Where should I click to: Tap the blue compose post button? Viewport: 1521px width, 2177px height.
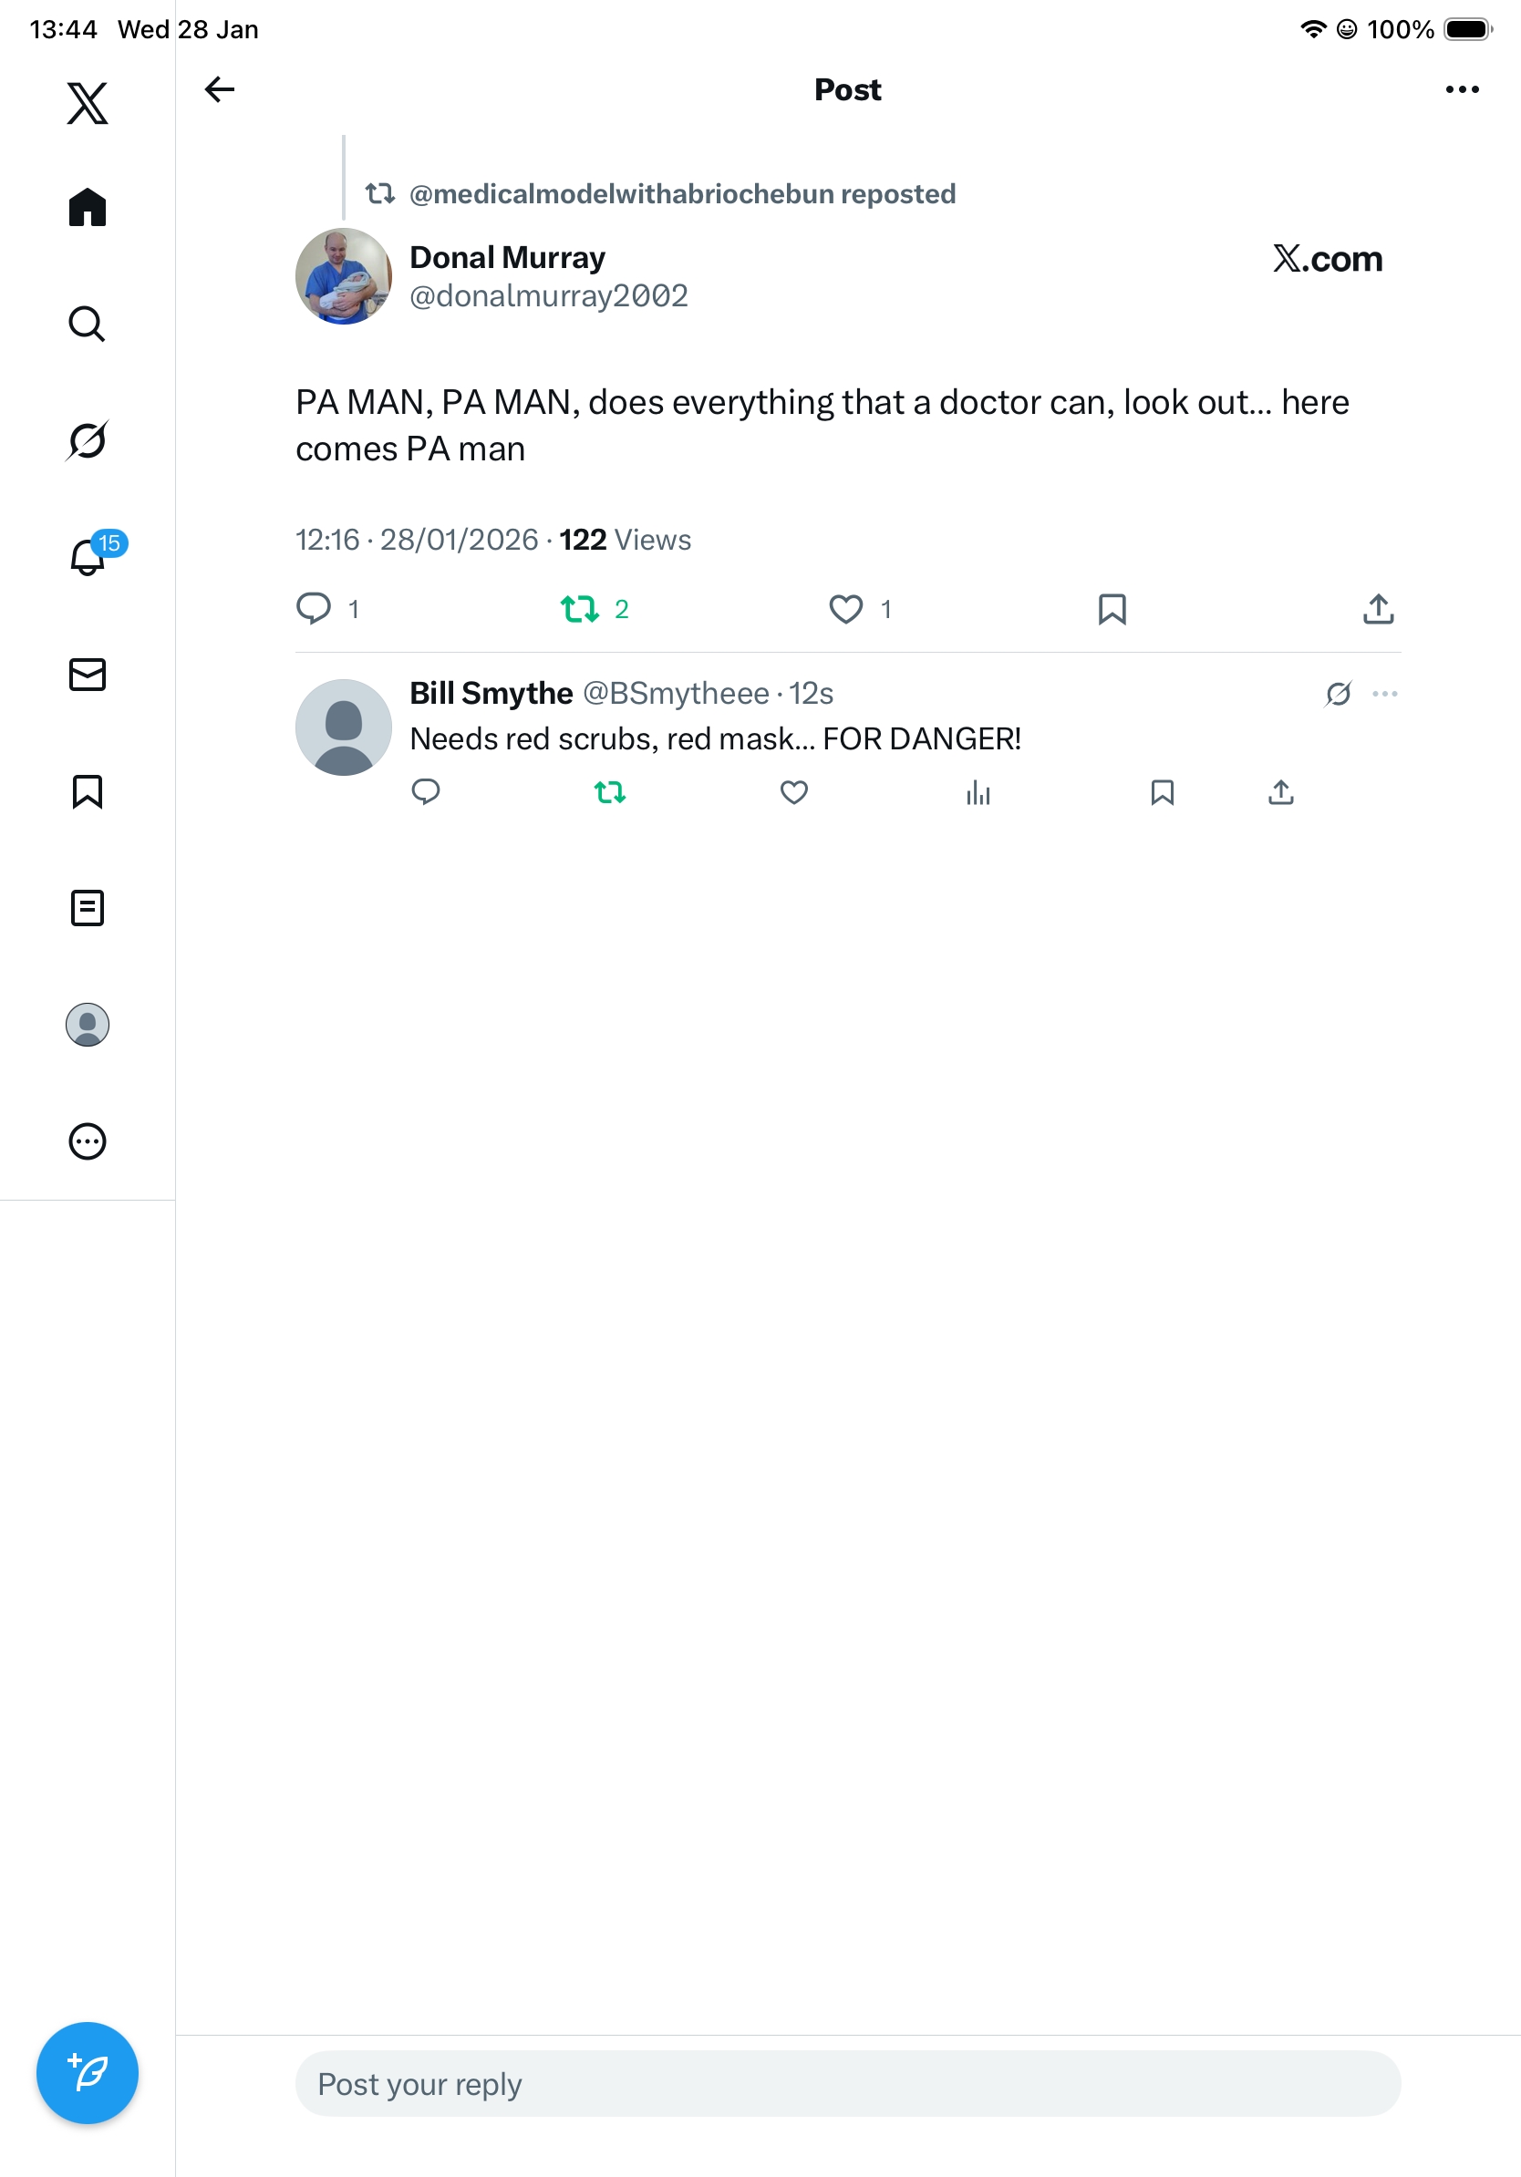[x=88, y=2073]
